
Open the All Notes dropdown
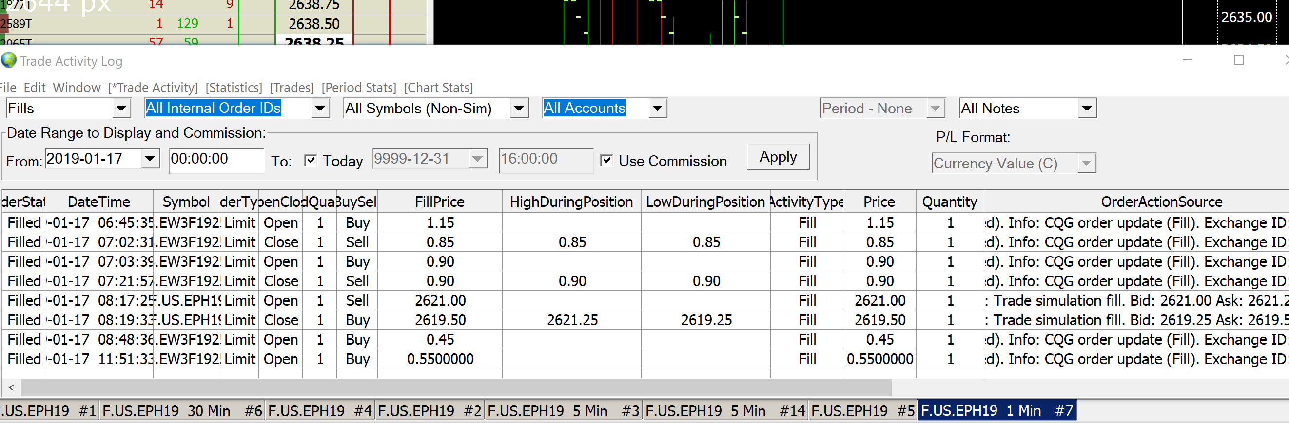tap(1086, 109)
